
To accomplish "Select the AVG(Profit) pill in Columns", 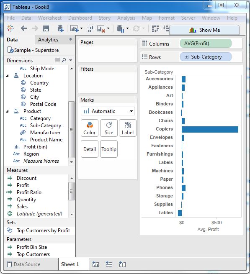I will pos(206,44).
